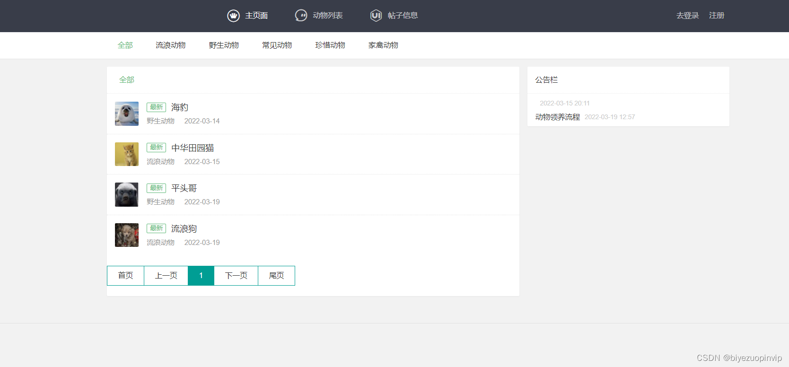Click the 流浪狗 title link
This screenshot has height=367, width=789.
[x=184, y=229]
